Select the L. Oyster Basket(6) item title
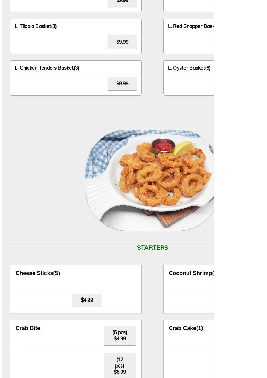This screenshot has height=378, width=267. [x=189, y=68]
